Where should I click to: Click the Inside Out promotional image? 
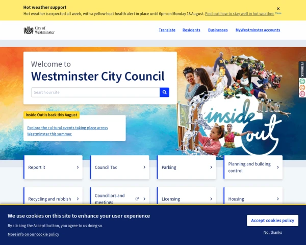pos(233,104)
